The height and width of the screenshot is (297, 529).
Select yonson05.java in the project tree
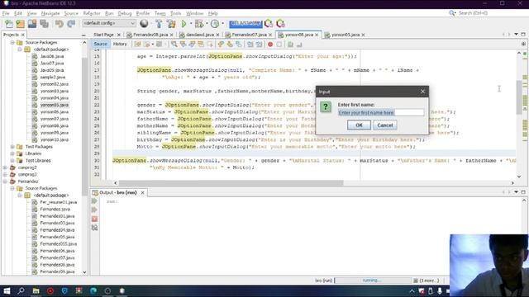(54, 105)
